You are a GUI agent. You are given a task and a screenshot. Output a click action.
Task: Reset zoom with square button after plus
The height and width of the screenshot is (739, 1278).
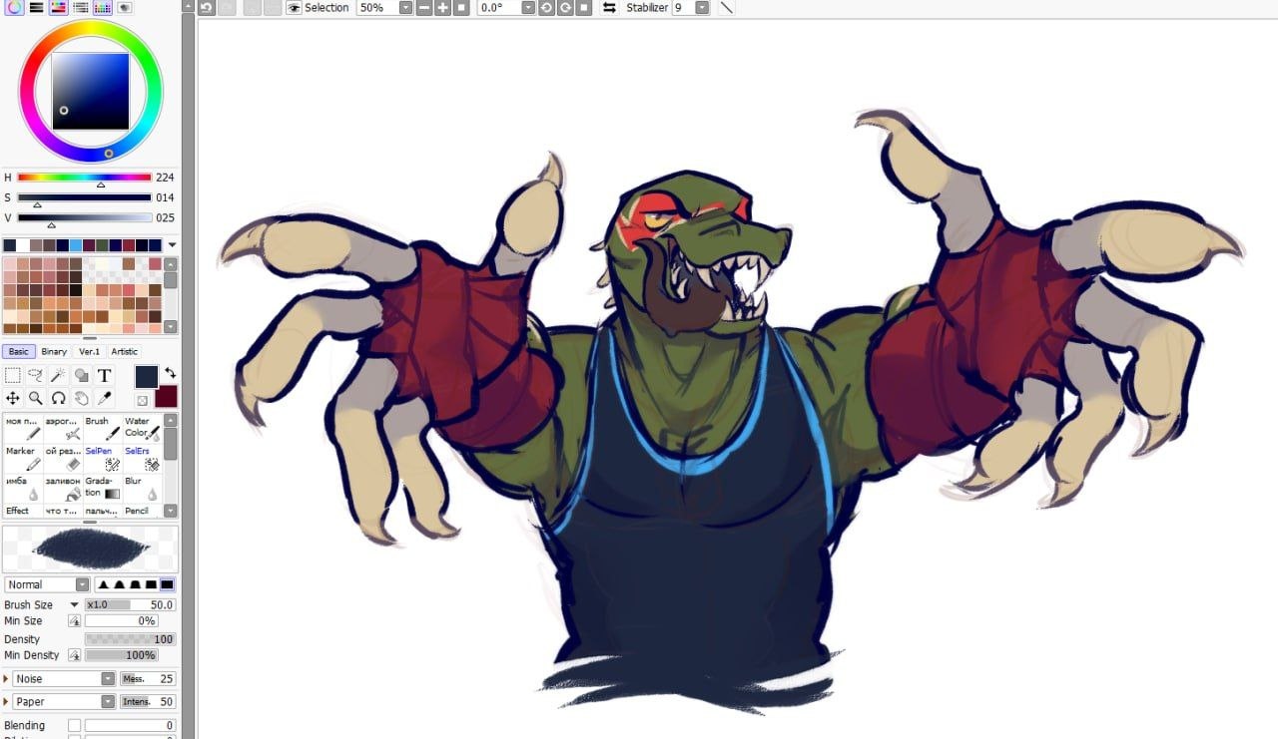point(461,7)
